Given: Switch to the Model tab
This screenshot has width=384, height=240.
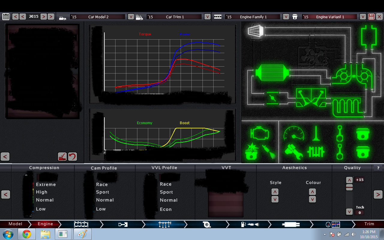Looking at the screenshot, I should (x=15, y=224).
